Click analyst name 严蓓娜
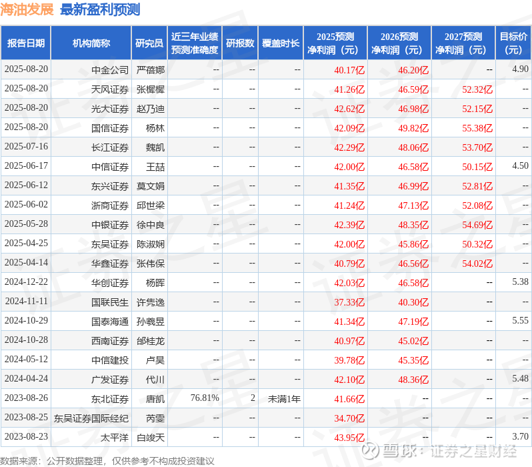The image size is (532, 467). (x=150, y=69)
